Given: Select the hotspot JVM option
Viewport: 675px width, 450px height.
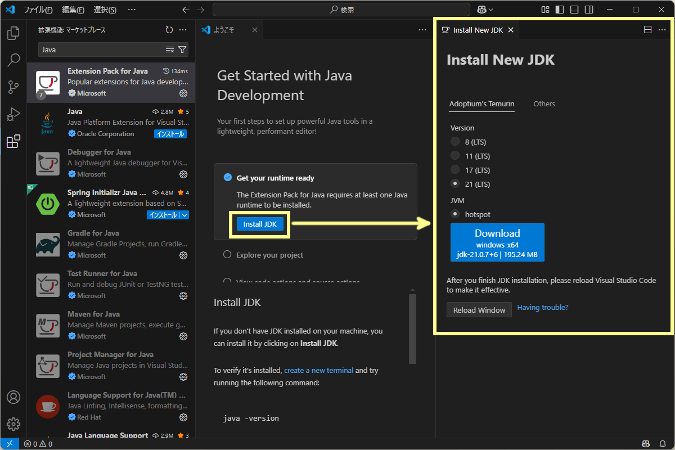Looking at the screenshot, I should [x=454, y=214].
